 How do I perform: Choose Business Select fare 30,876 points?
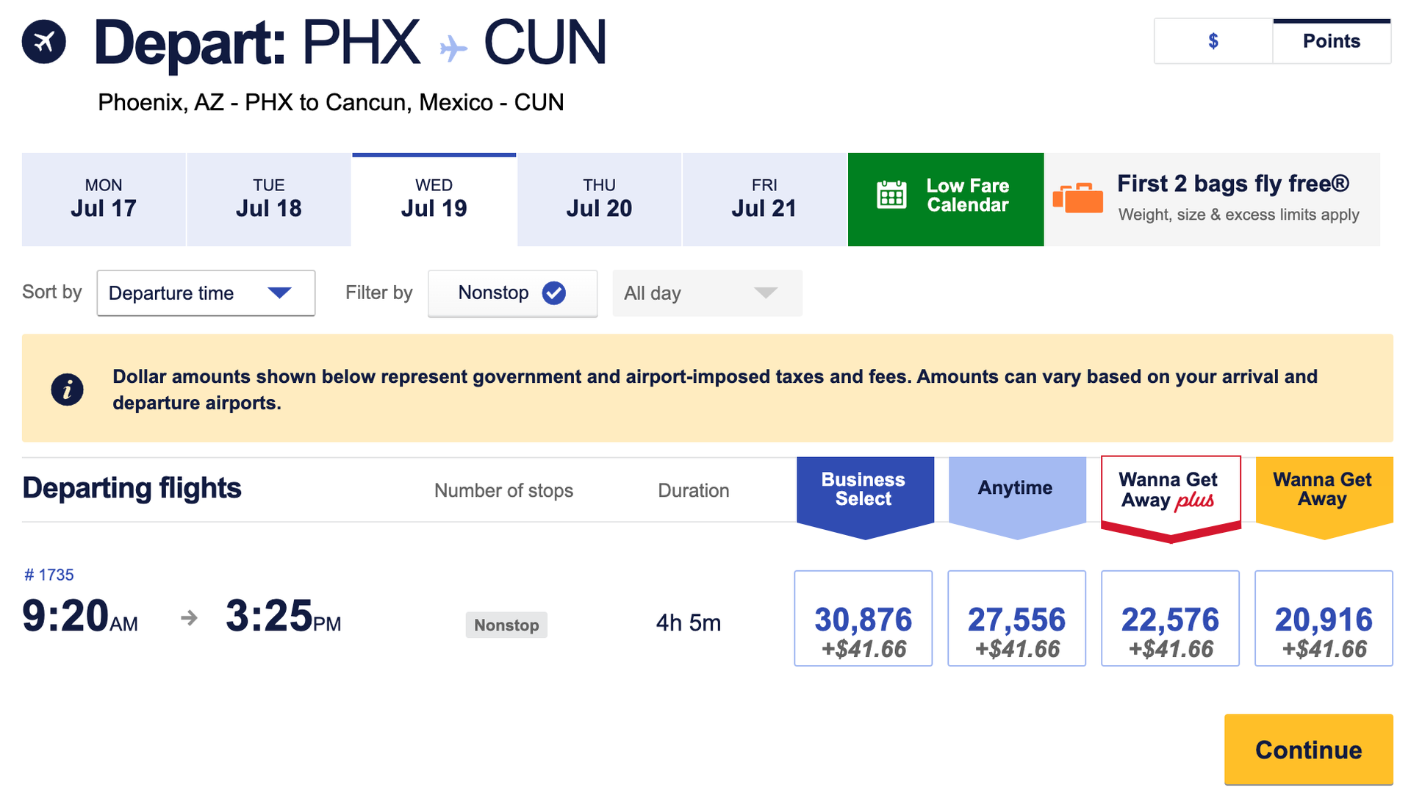tap(863, 619)
